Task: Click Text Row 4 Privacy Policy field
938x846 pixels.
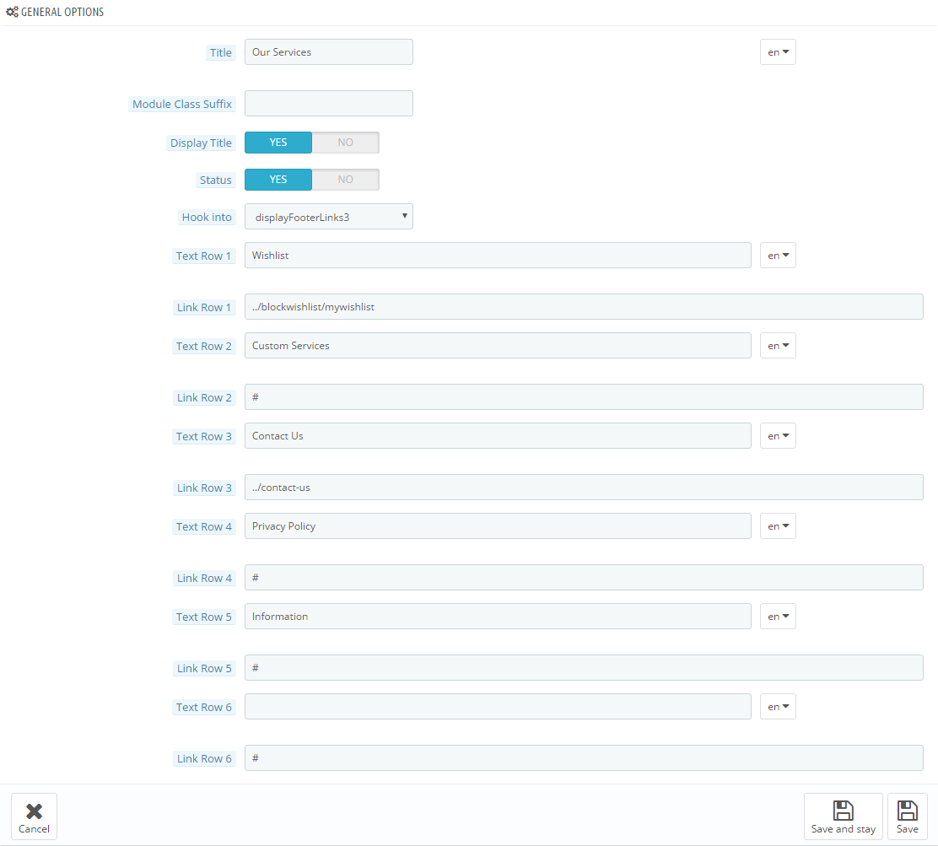Action: pyautogui.click(x=498, y=526)
